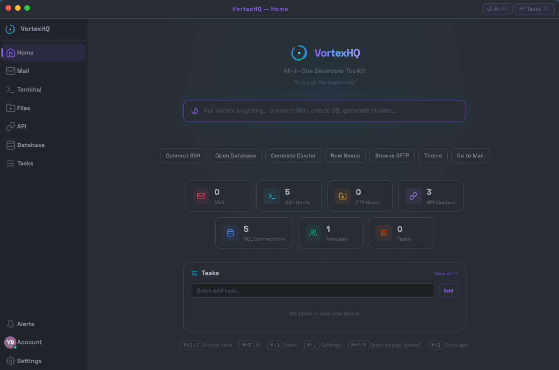
Task: Click the API Clusters stat card
Action: point(430,196)
